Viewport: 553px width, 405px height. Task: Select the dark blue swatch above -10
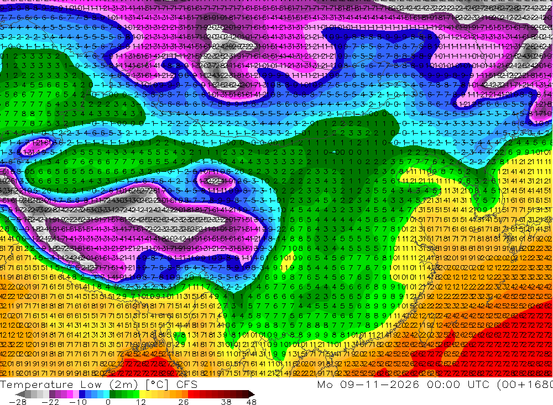point(82,395)
